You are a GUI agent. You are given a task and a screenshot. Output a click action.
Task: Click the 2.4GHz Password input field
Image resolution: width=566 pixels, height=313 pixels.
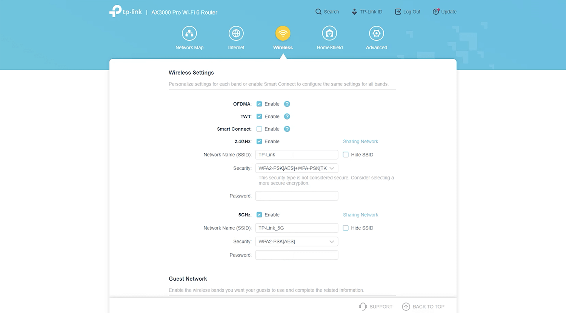tap(297, 196)
